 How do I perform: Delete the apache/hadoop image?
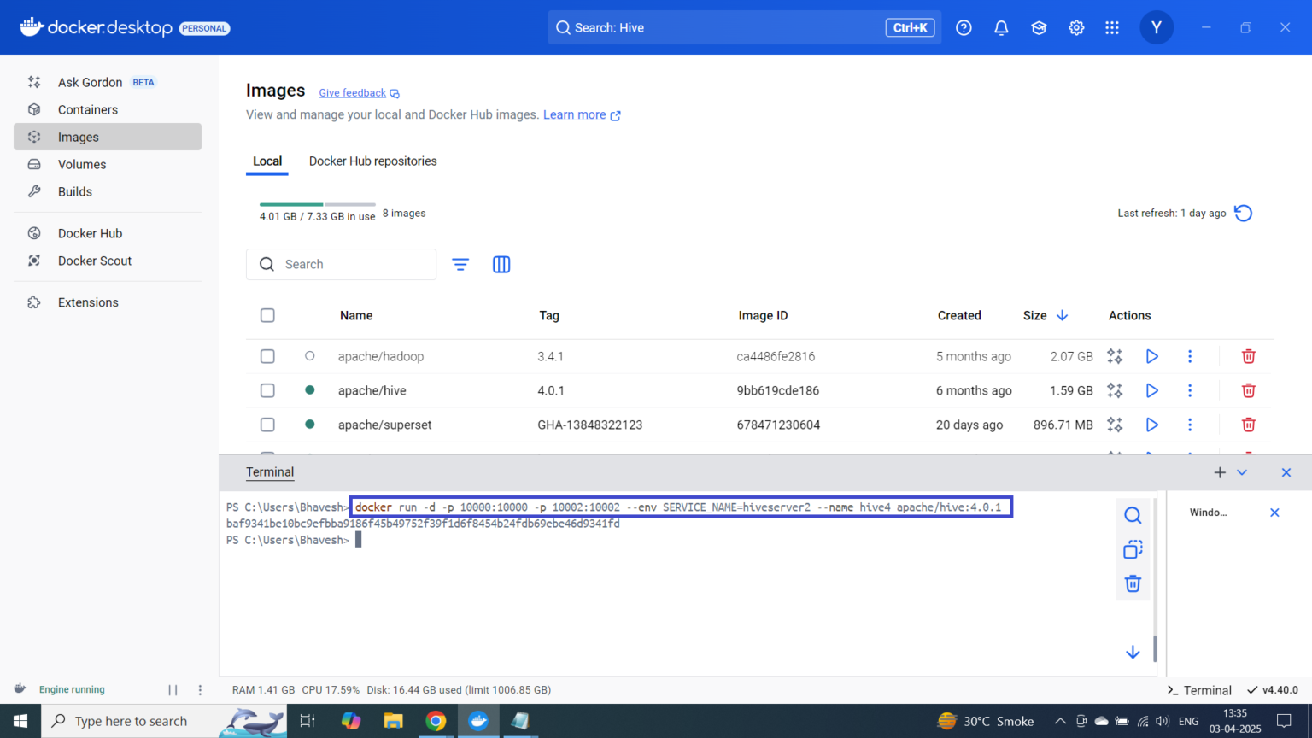click(1248, 356)
